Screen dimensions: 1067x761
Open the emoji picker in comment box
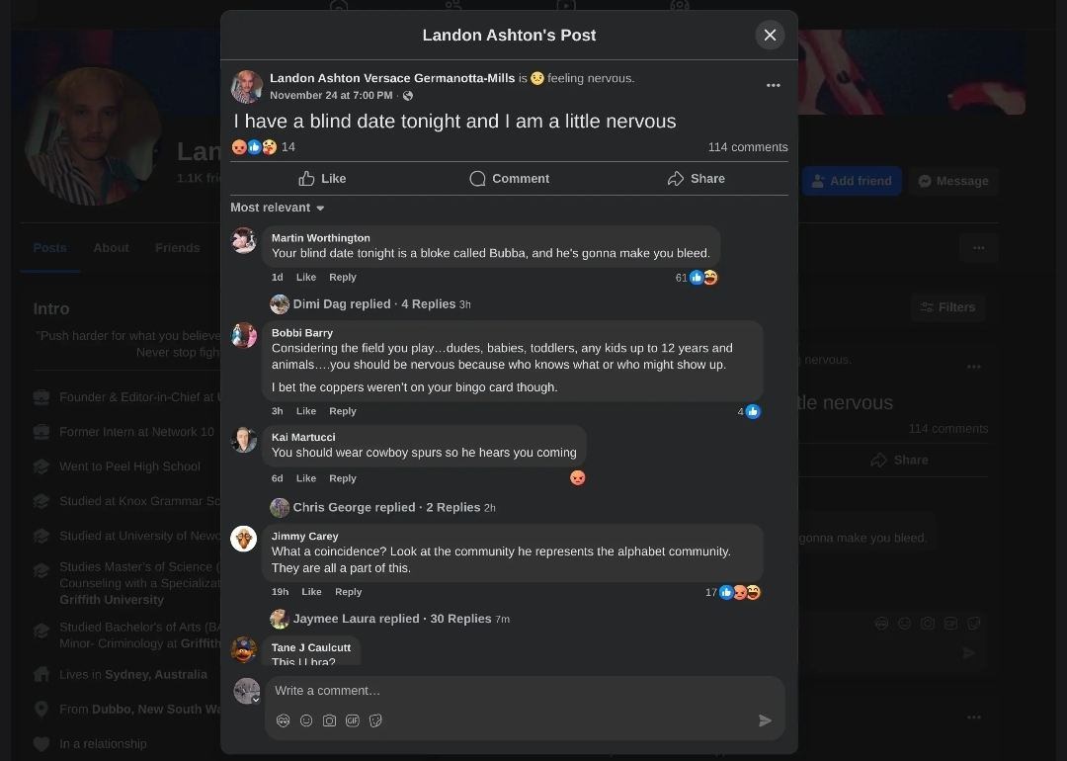pos(306,720)
